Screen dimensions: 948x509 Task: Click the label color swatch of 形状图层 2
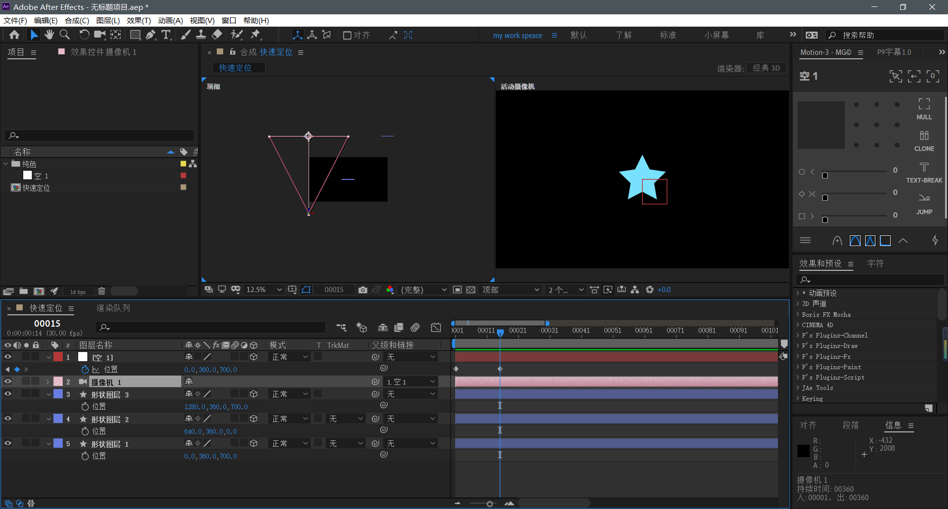tap(58, 419)
